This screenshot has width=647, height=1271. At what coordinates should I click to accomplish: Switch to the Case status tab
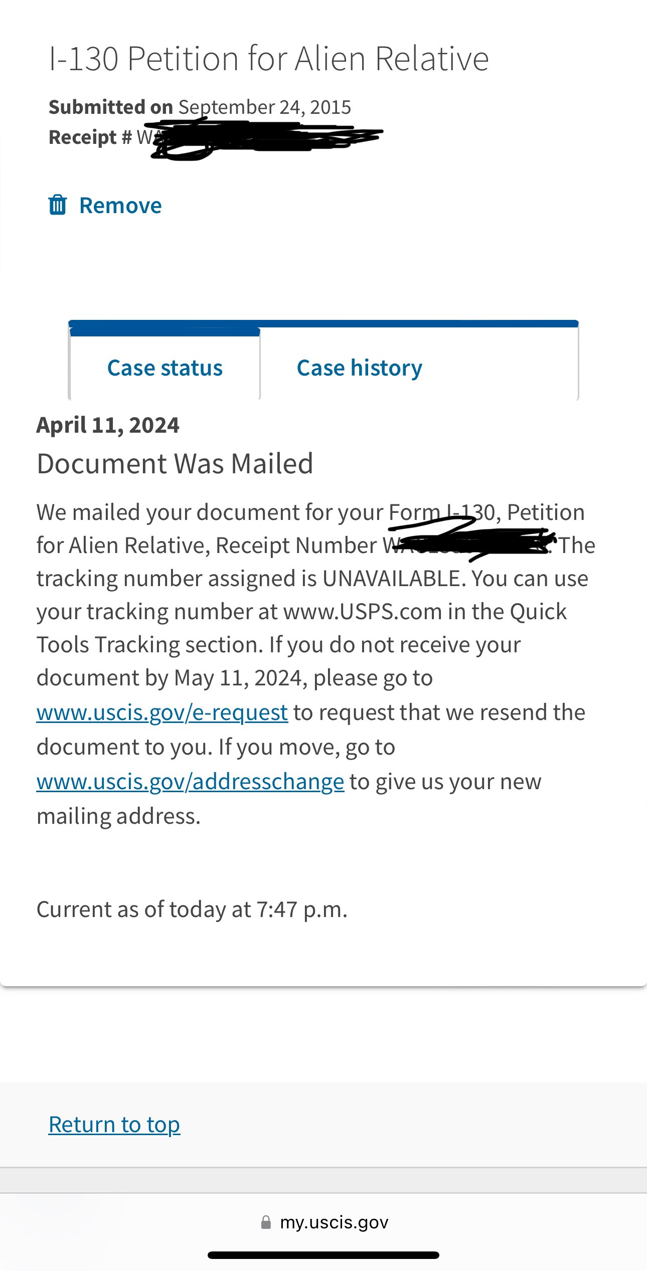pos(165,368)
